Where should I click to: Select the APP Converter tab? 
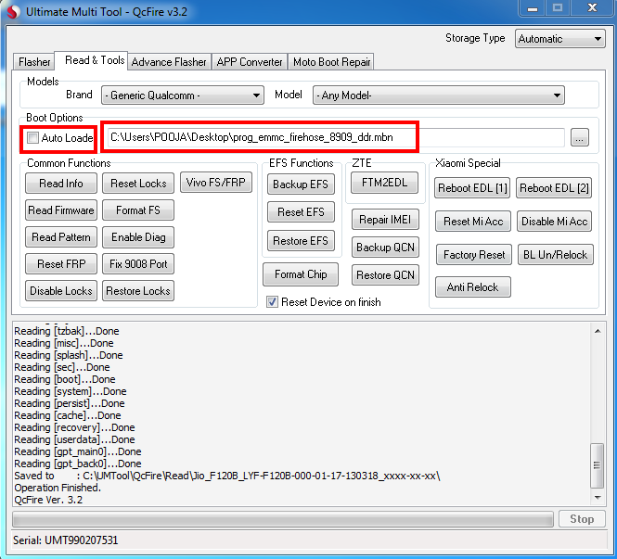(250, 62)
